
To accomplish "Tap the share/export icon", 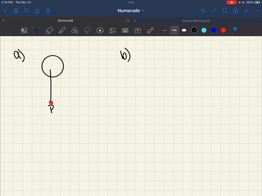I will tap(37, 11).
